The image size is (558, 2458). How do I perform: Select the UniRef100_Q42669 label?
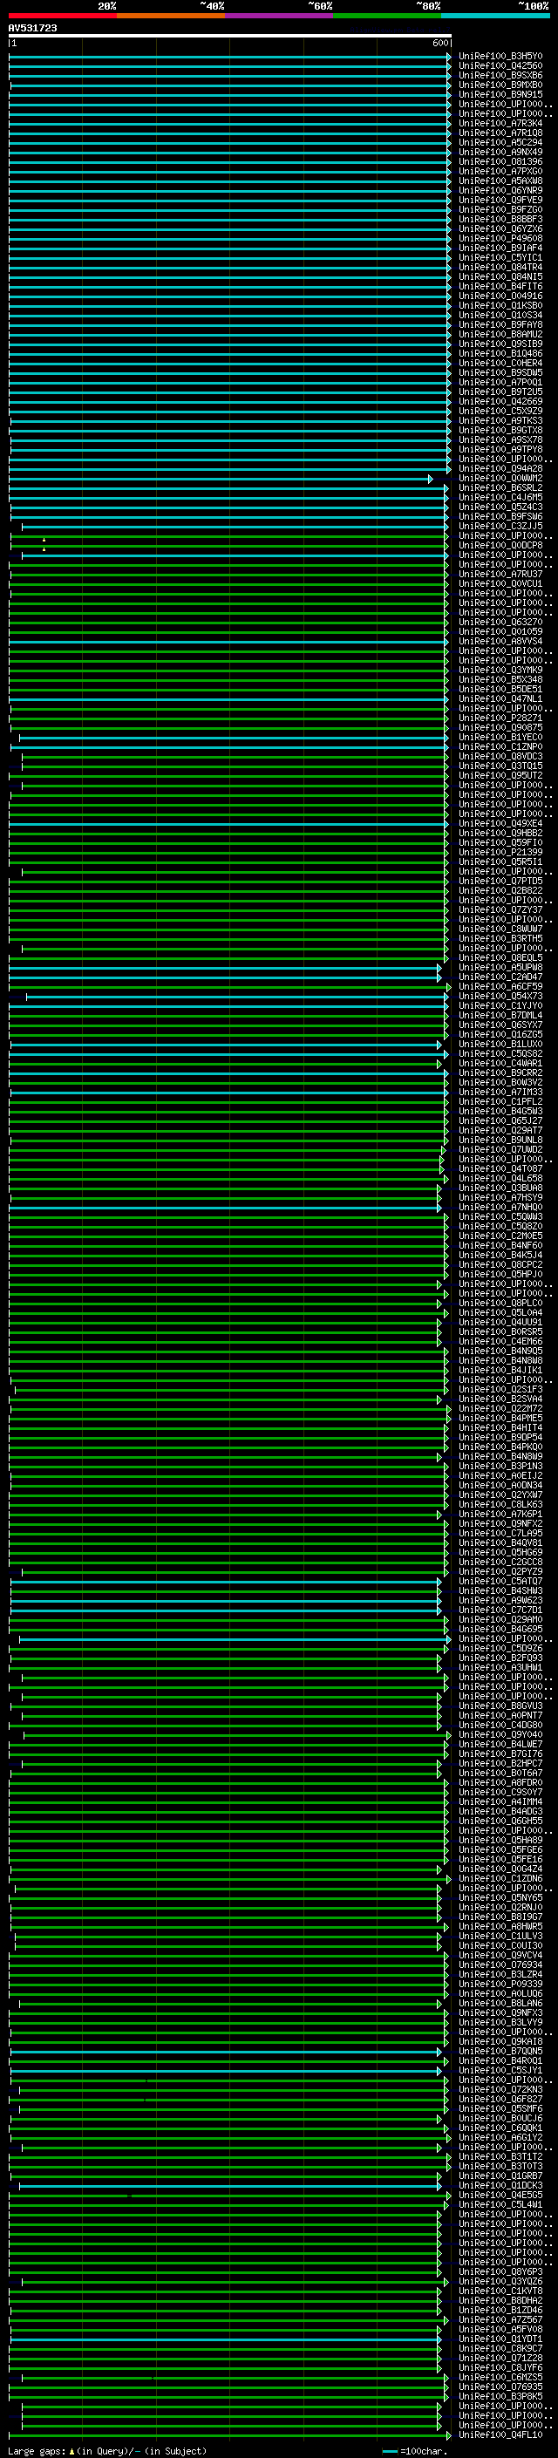[x=500, y=402]
